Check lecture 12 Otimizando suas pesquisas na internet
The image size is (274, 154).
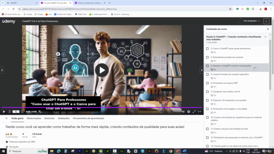(207, 138)
